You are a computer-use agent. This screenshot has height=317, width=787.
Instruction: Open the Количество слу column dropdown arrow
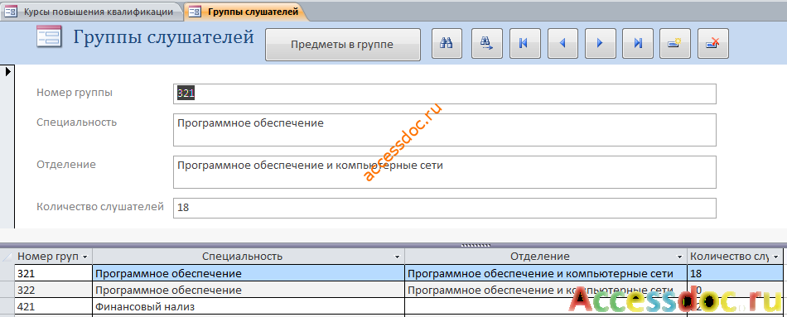pyautogui.click(x=777, y=257)
